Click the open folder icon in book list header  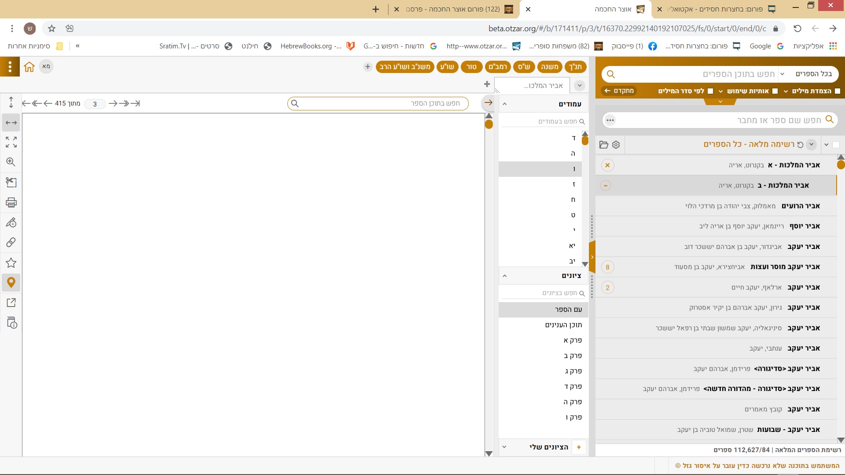click(x=603, y=145)
